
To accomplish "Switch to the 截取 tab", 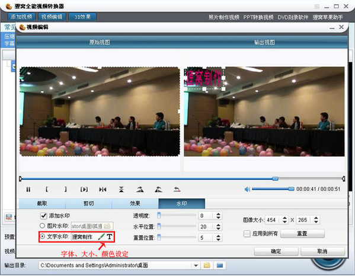I will coord(42,203).
